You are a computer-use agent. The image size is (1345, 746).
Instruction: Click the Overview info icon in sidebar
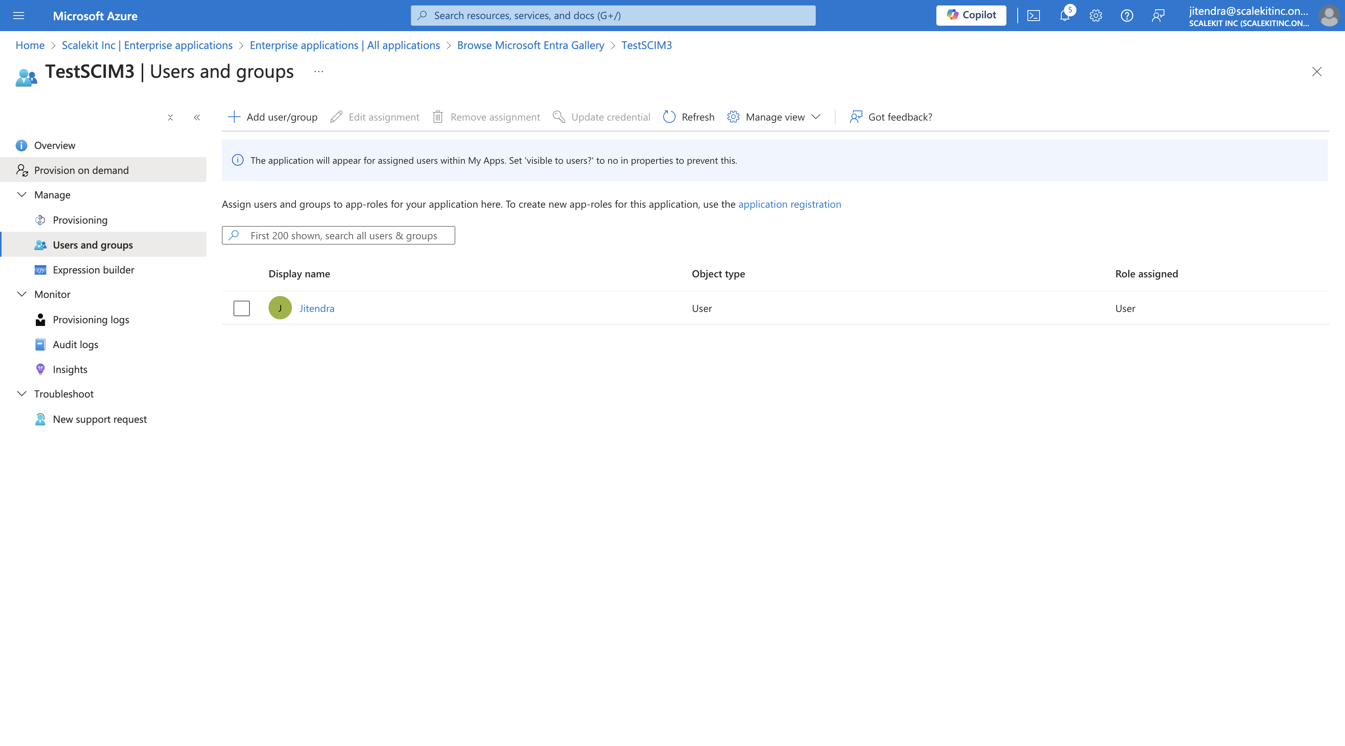(21, 145)
